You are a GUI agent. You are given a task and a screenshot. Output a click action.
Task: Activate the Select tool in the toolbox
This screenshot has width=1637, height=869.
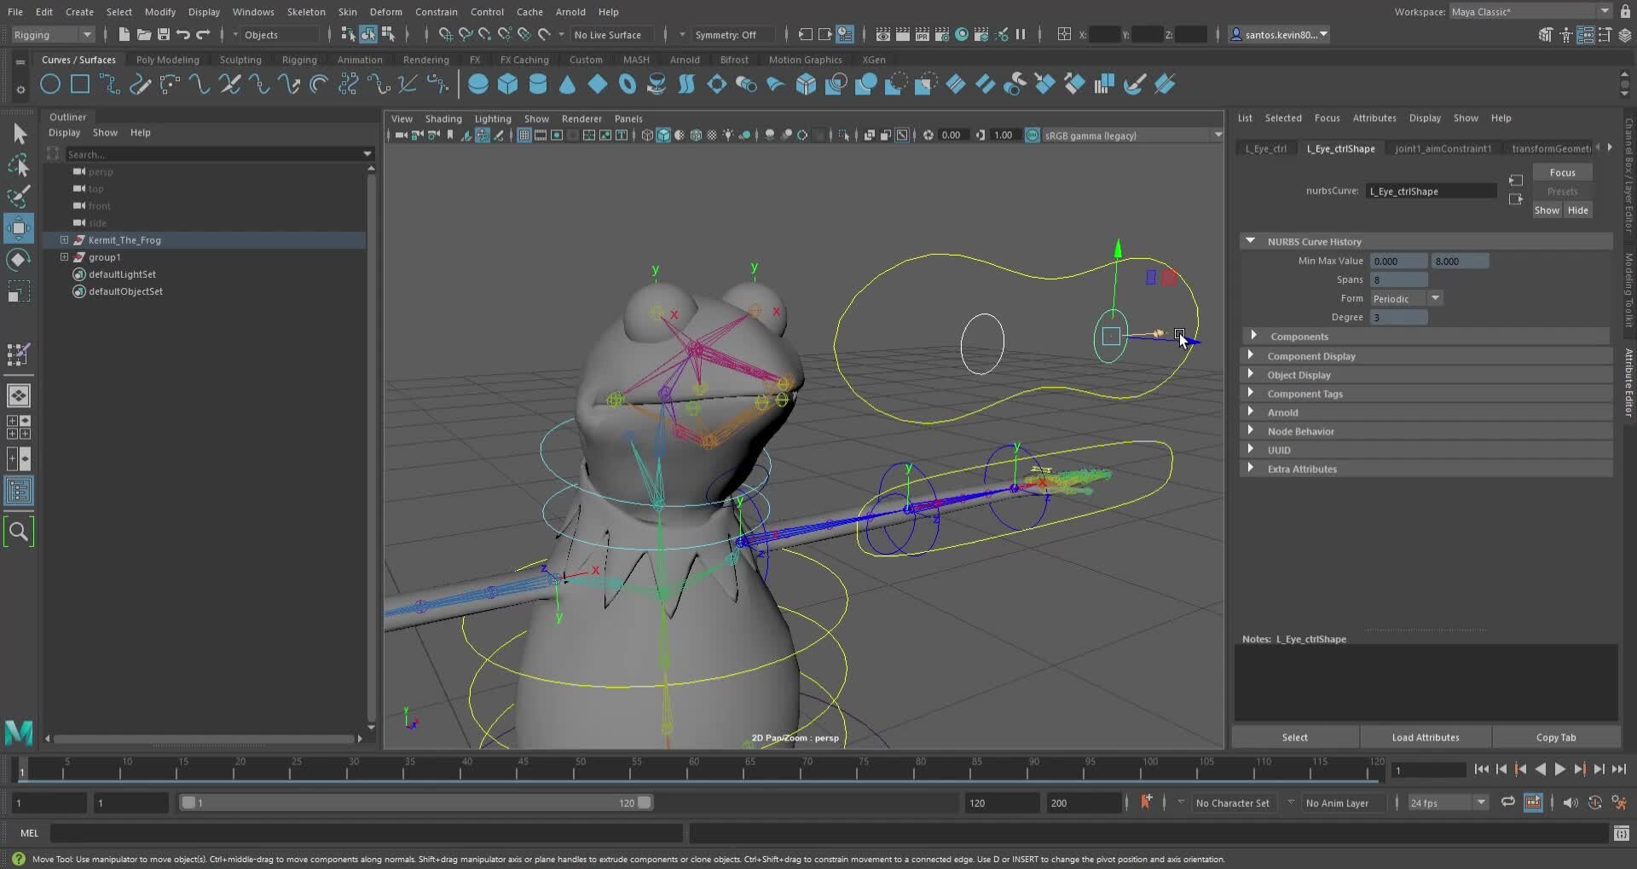[x=19, y=134]
